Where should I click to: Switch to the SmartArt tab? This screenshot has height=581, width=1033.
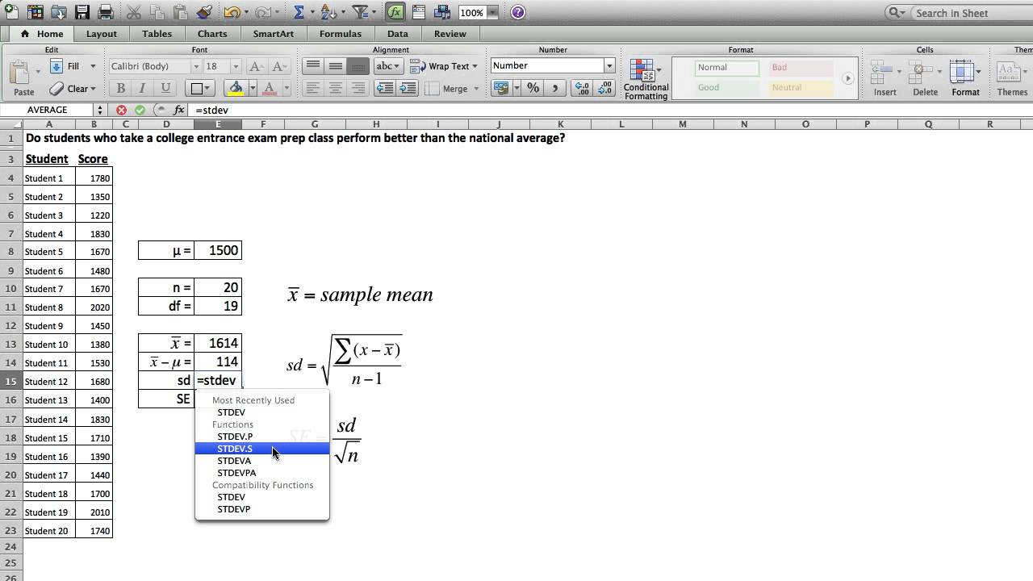[274, 34]
